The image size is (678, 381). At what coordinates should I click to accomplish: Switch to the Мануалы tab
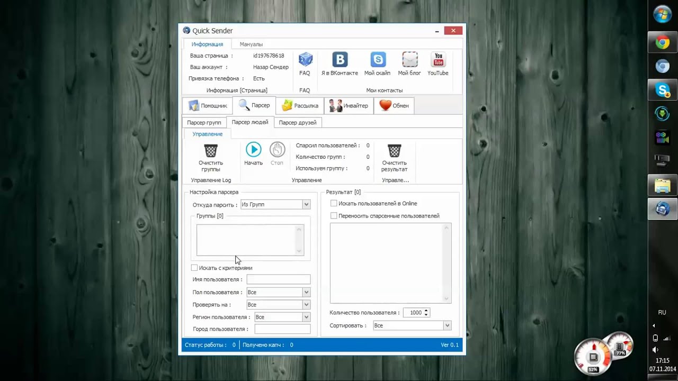[251, 44]
